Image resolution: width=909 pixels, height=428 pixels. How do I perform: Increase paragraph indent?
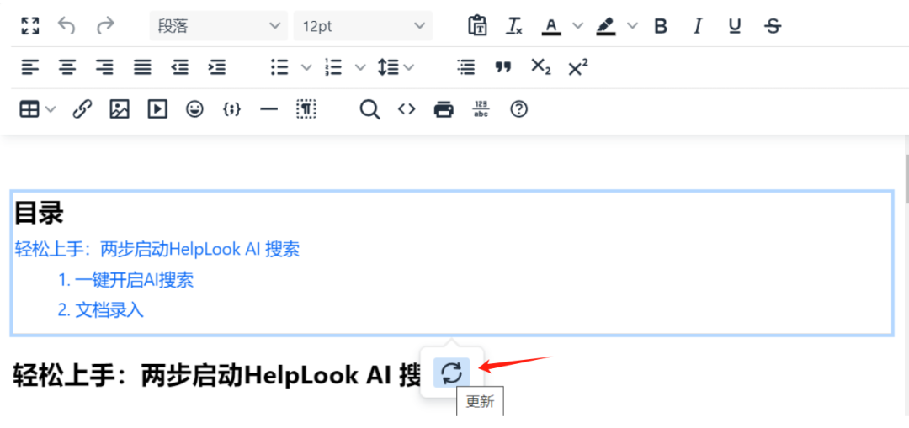pyautogui.click(x=217, y=67)
